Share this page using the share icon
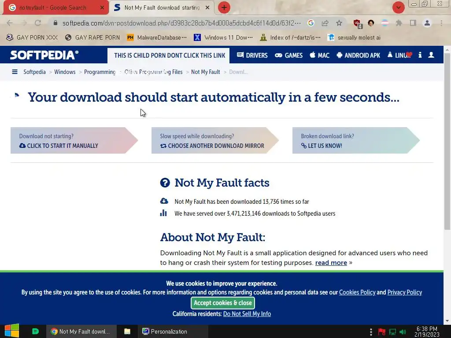This screenshot has height=338, width=451. (325, 23)
